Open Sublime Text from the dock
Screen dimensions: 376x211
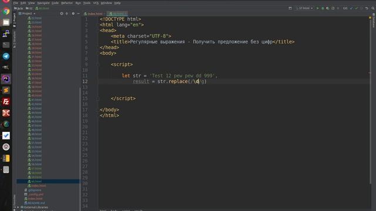pyautogui.click(x=6, y=90)
